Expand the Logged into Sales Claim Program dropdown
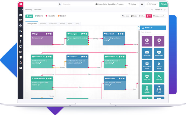Viewport: 186px width, 115px height. point(110,4)
